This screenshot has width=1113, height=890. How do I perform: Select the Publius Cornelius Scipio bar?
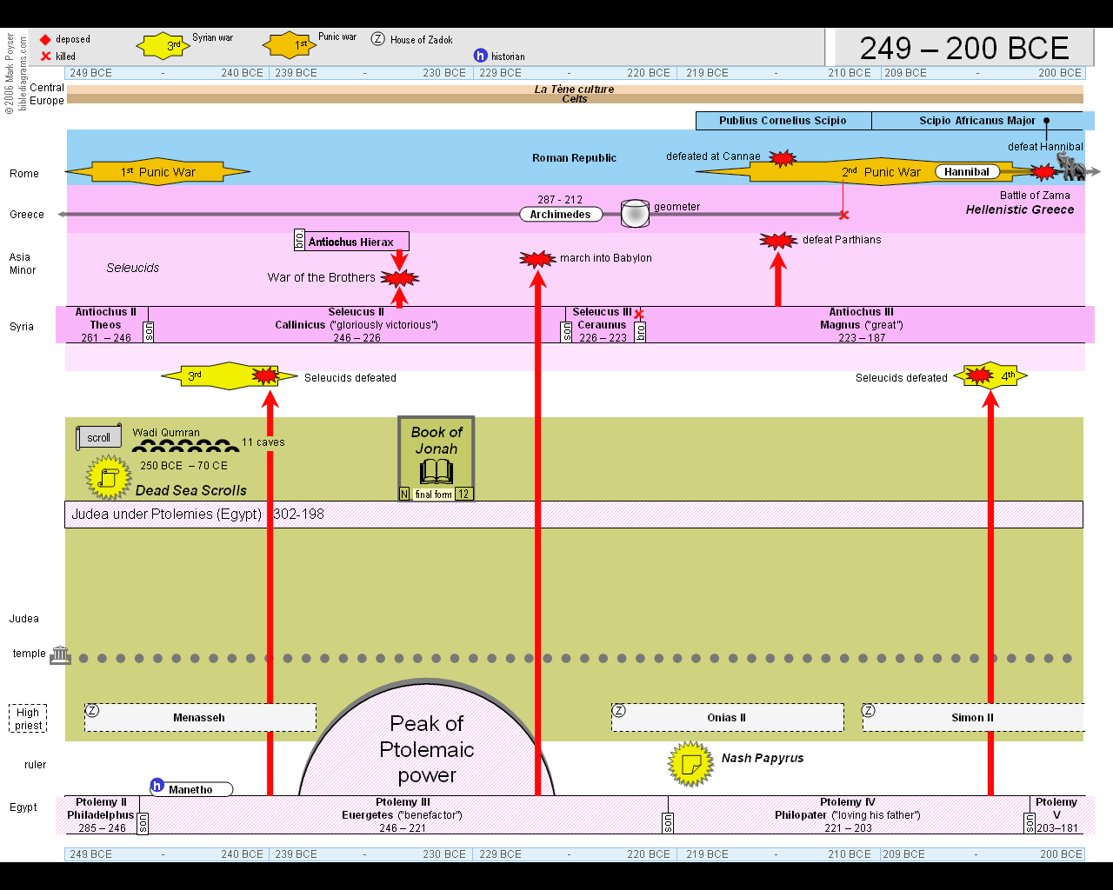coord(783,121)
